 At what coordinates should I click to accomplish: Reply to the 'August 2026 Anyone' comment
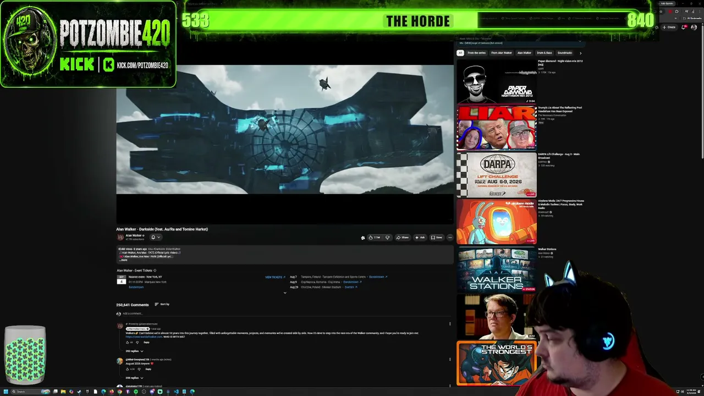pos(148,369)
